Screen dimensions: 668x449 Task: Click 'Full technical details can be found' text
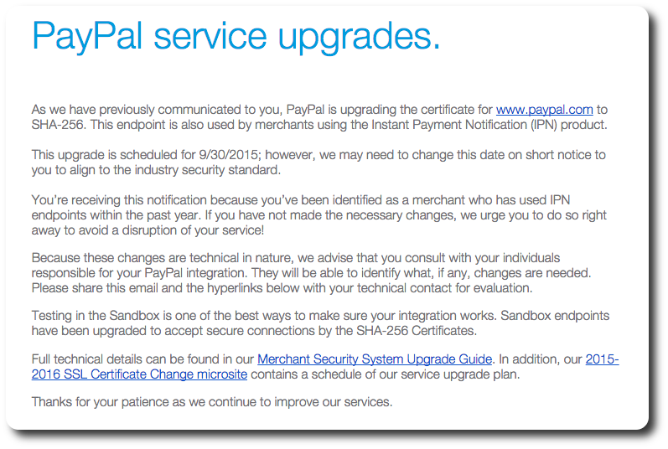(x=127, y=359)
